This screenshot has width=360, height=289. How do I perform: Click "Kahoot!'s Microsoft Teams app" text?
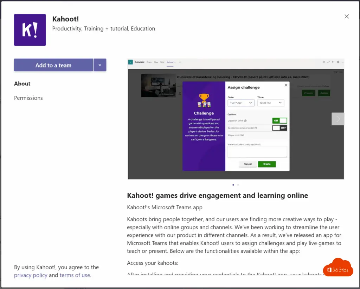tap(165, 207)
